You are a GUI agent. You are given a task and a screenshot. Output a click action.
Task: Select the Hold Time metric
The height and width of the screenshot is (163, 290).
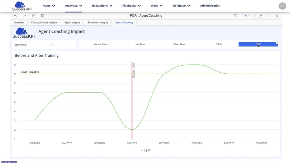point(140,44)
